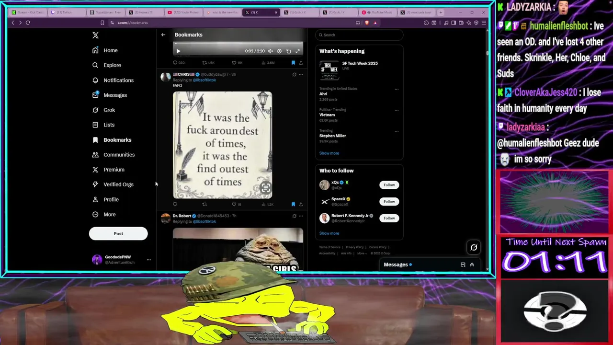
Task: Open a new browser tab
Action: tap(441, 12)
